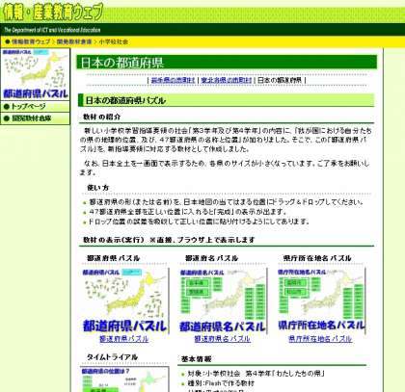Open the second breadcrumb link in the yellow bar
This screenshot has height=392, width=405.
click(74, 41)
